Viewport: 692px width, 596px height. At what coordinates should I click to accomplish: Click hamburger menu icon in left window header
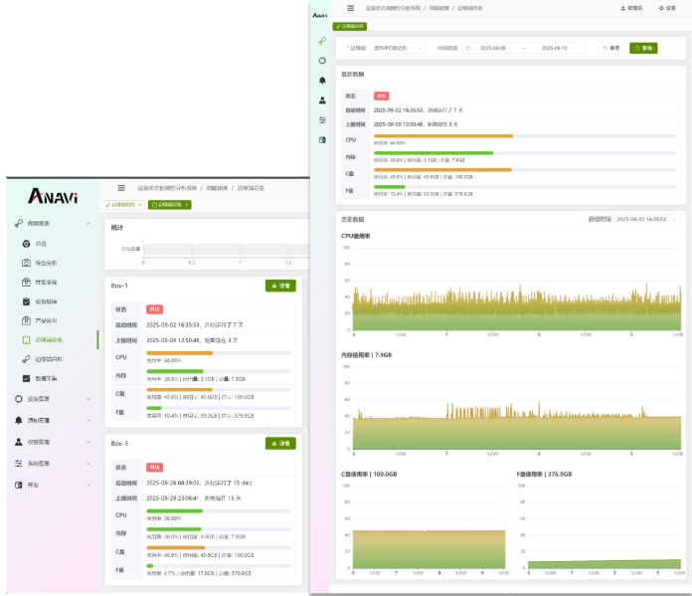[x=121, y=187]
